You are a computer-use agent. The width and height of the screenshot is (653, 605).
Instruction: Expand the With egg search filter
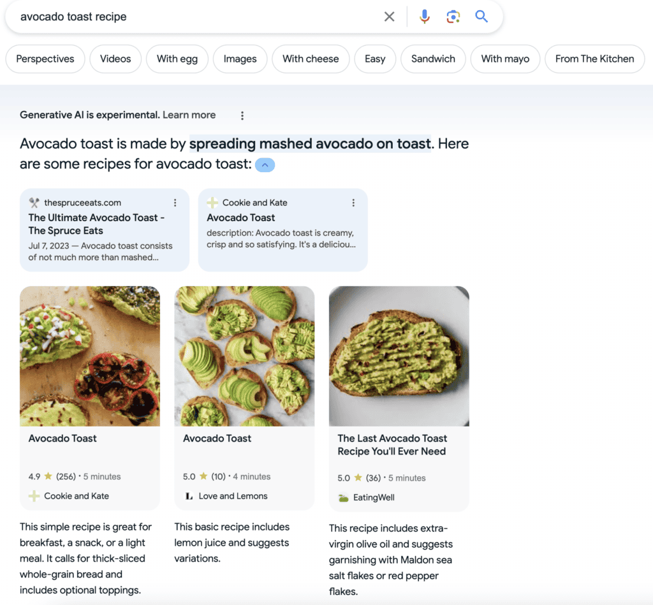[177, 59]
